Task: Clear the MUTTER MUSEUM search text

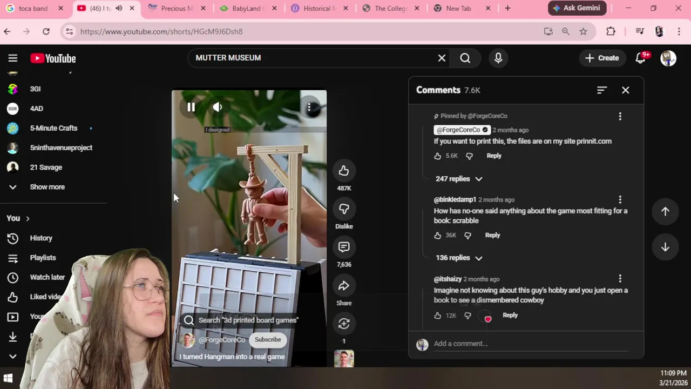Action: click(x=442, y=58)
